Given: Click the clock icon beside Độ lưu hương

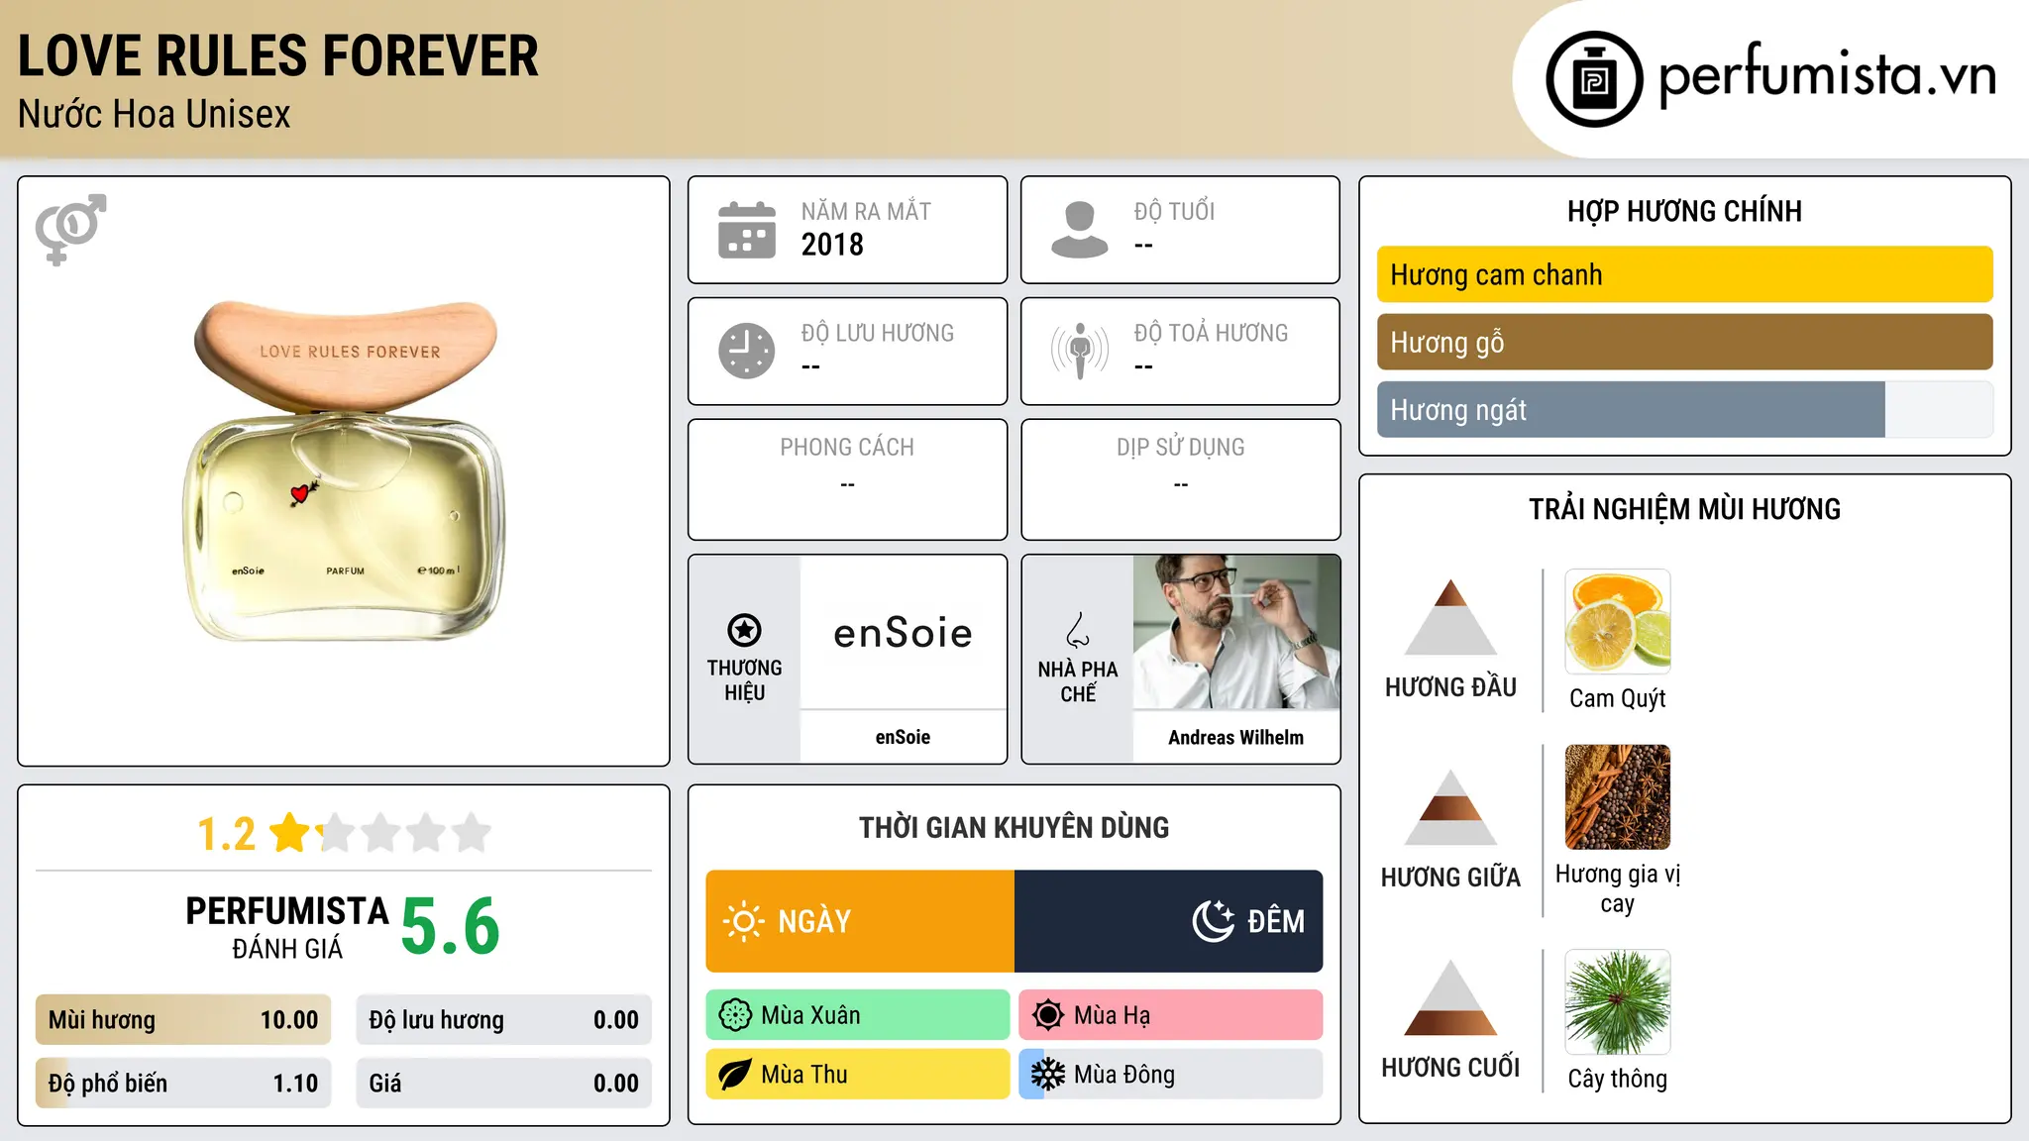Looking at the screenshot, I should [x=747, y=351].
